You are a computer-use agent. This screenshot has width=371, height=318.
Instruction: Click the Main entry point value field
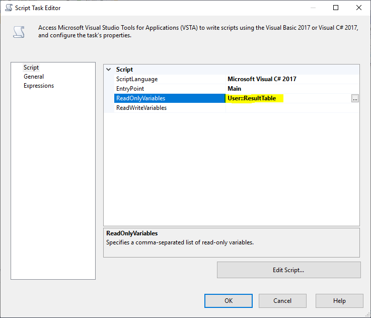point(235,89)
